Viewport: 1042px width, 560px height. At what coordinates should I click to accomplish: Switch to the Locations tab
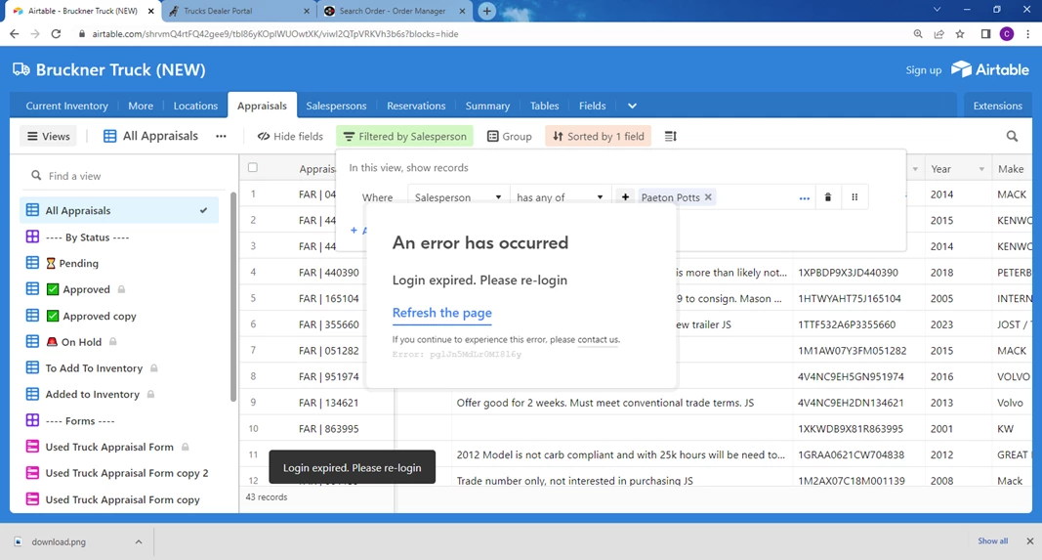click(x=195, y=106)
